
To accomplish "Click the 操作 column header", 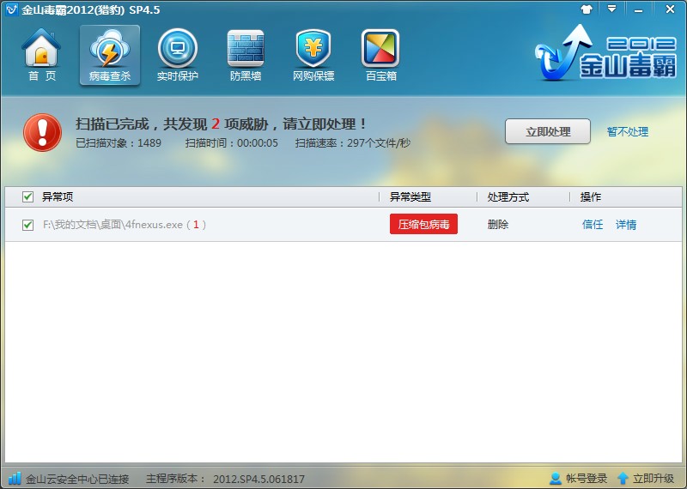I will tap(591, 197).
